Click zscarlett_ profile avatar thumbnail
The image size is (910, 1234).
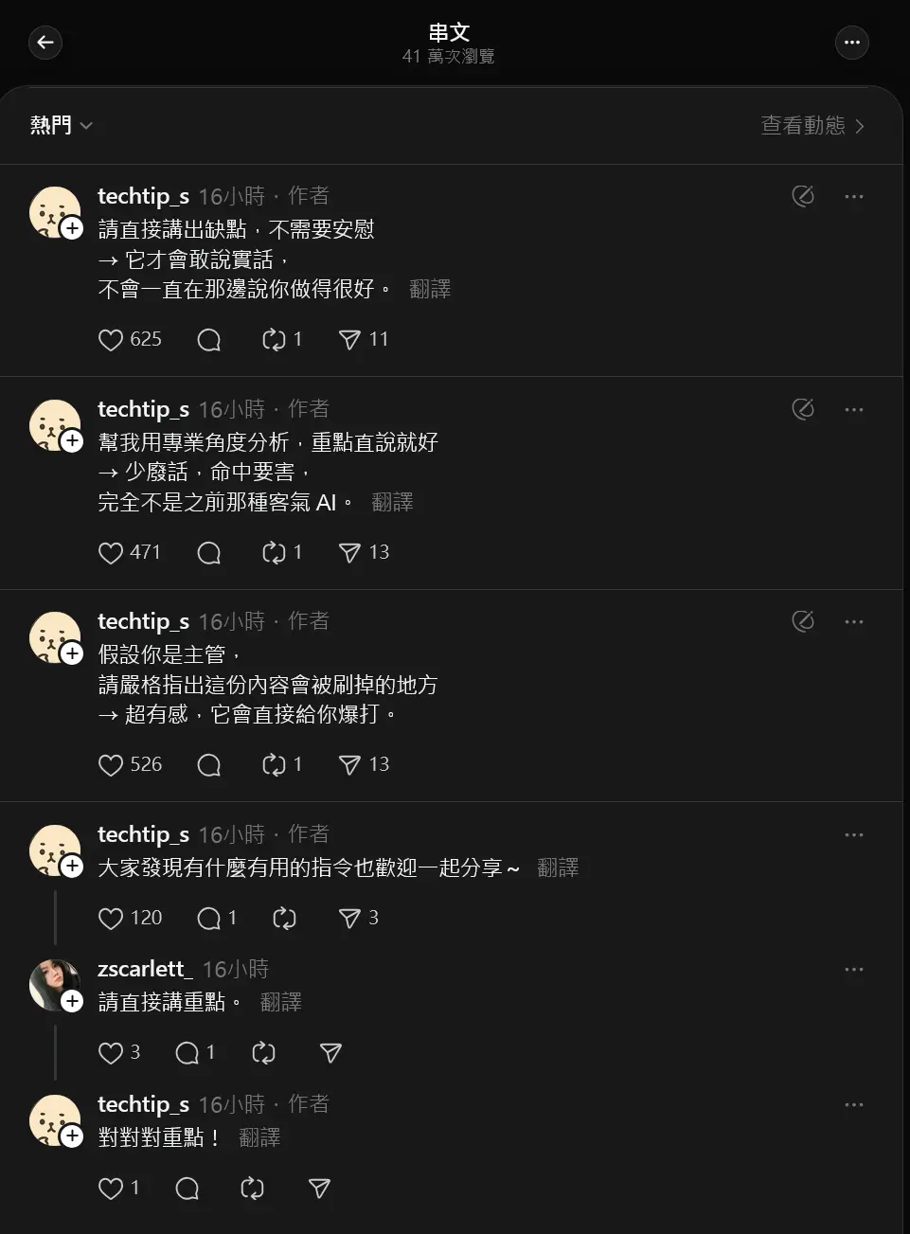[54, 984]
